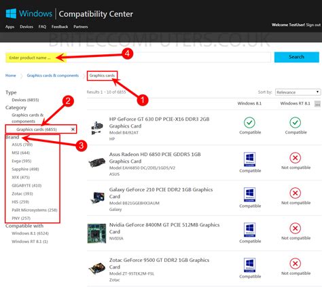Open the FAQ page
The height and width of the screenshot is (287, 322).
coord(42,26)
